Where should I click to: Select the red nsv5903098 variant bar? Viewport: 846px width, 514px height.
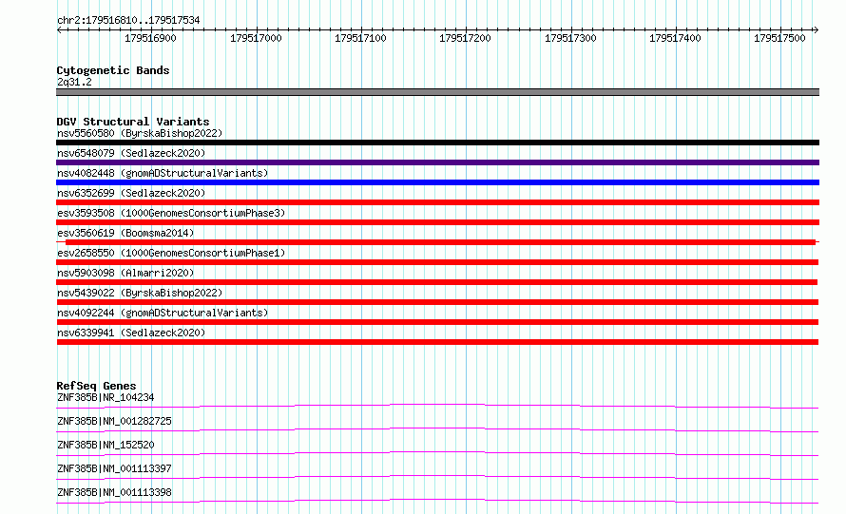pos(436,282)
